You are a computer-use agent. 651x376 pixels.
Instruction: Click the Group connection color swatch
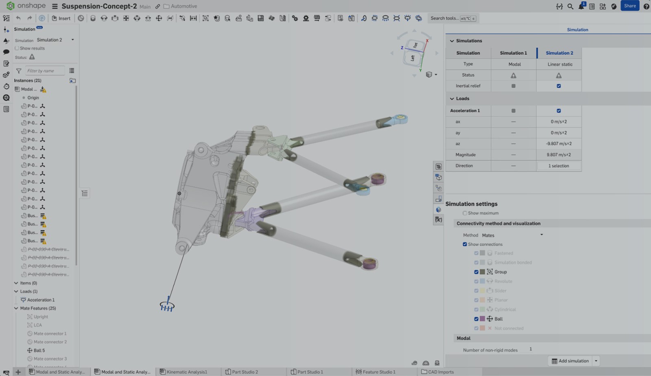click(482, 272)
